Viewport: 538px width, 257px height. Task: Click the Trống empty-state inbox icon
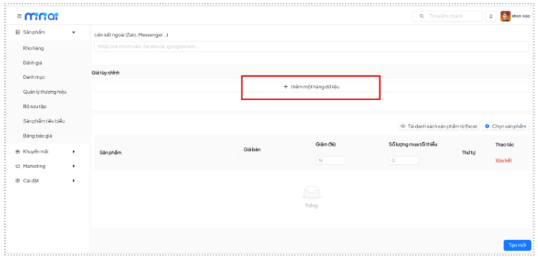click(x=311, y=193)
